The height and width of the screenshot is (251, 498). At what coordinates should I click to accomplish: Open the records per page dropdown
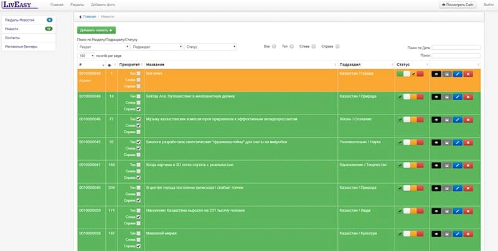86,55
